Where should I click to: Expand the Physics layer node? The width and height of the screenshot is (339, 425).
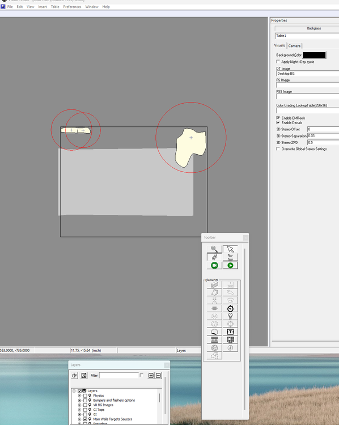[x=79, y=396]
